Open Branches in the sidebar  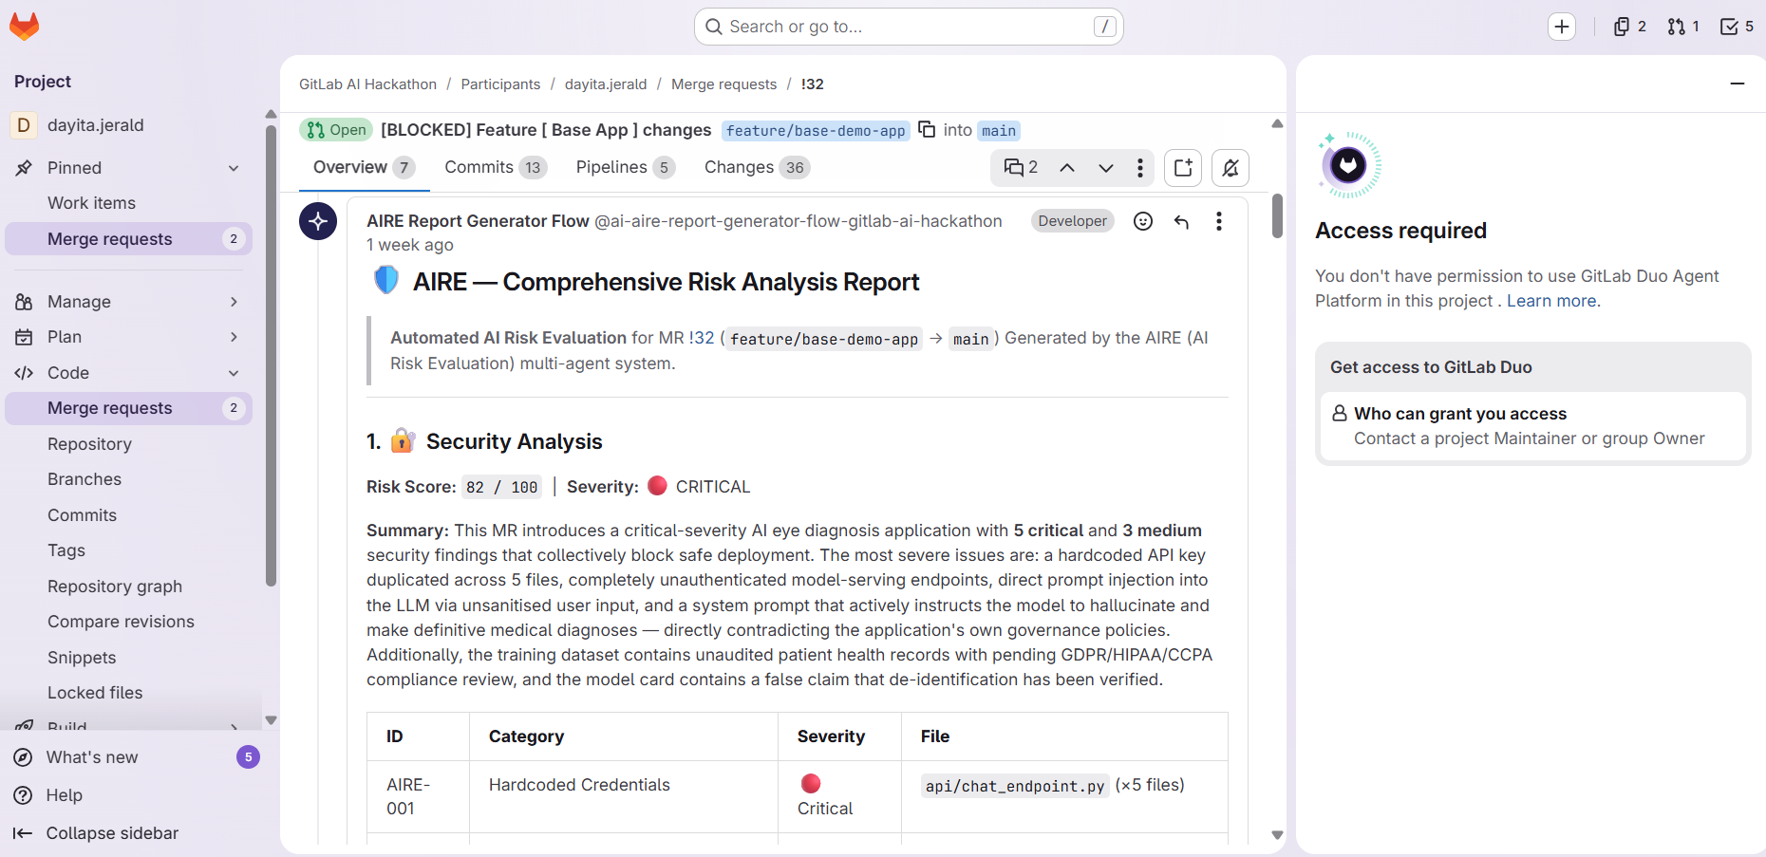(x=128, y=479)
